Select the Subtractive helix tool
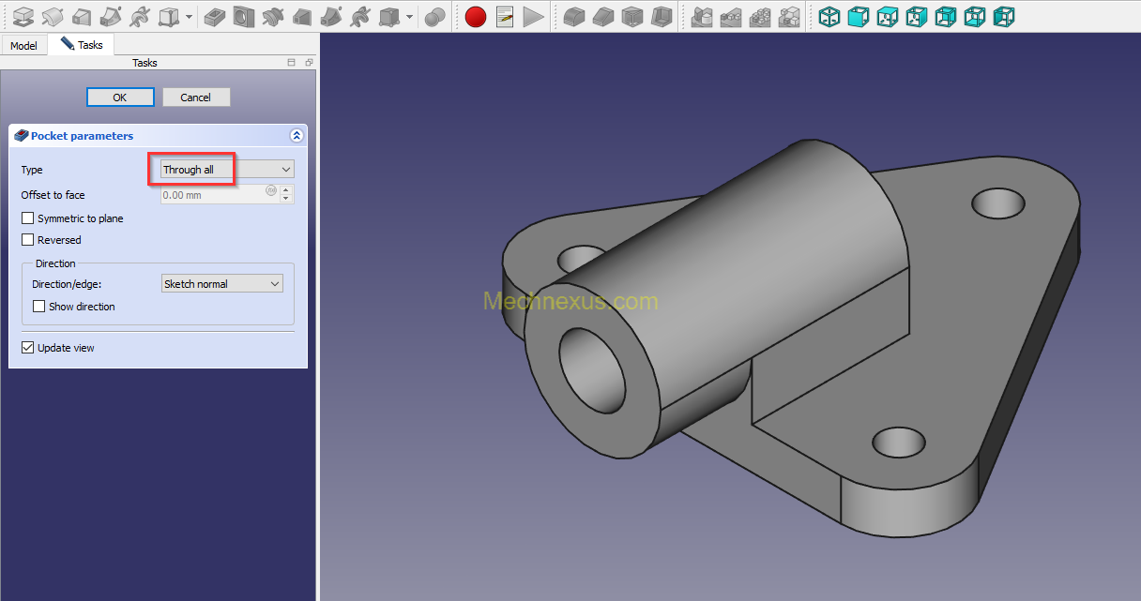The width and height of the screenshot is (1141, 601). 360,16
